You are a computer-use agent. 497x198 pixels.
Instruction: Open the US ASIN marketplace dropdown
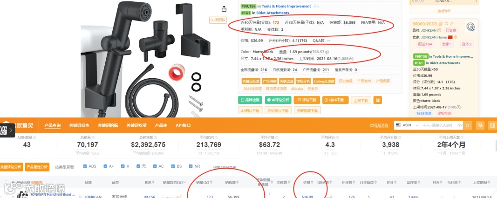[406, 125]
